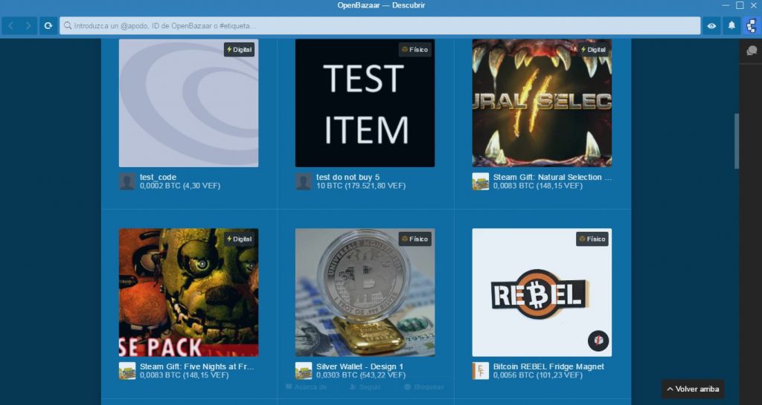The width and height of the screenshot is (762, 405).
Task: Click the search field for handle or ID
Action: [380, 26]
